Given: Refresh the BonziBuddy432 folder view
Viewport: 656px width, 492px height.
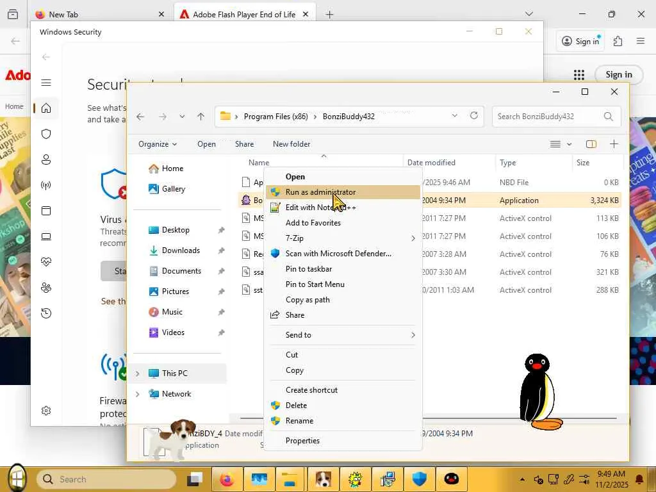Looking at the screenshot, I should point(473,115).
